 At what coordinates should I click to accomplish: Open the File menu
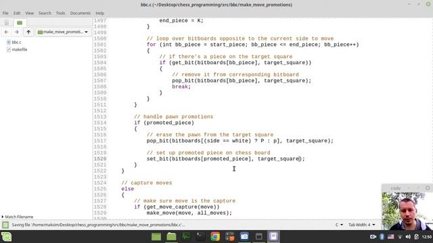coord(5,13)
